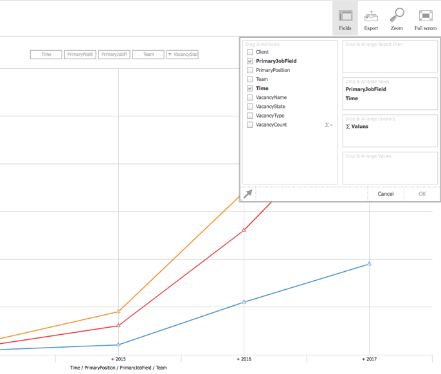
Task: Click the orange data point marker for 2015
Action: [118, 312]
